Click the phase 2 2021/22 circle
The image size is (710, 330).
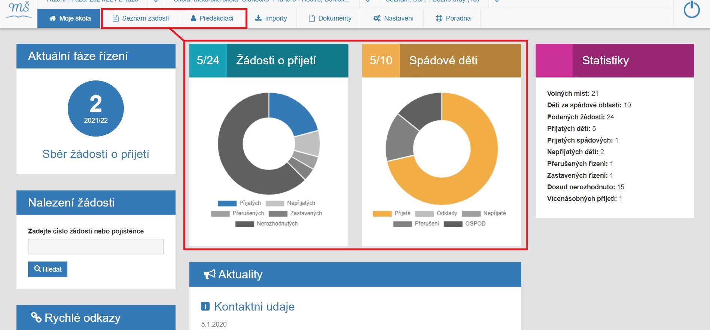pyautogui.click(x=96, y=109)
